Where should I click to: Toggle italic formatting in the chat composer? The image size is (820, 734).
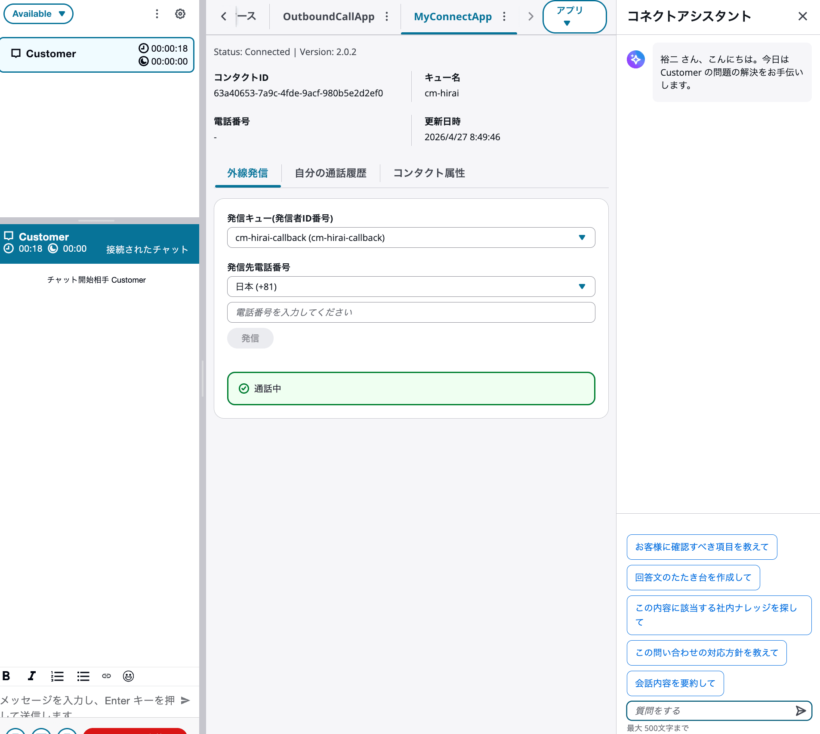click(x=31, y=676)
